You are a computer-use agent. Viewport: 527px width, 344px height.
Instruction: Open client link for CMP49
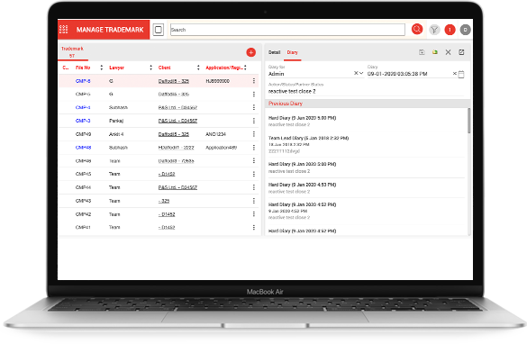(174, 134)
